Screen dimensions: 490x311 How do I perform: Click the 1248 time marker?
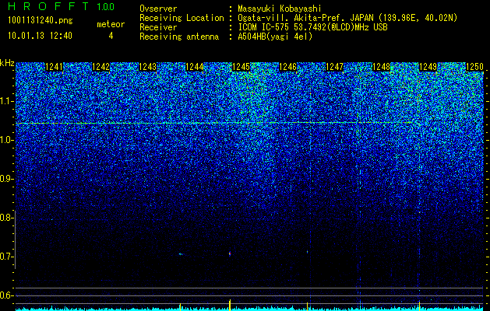[381, 67]
